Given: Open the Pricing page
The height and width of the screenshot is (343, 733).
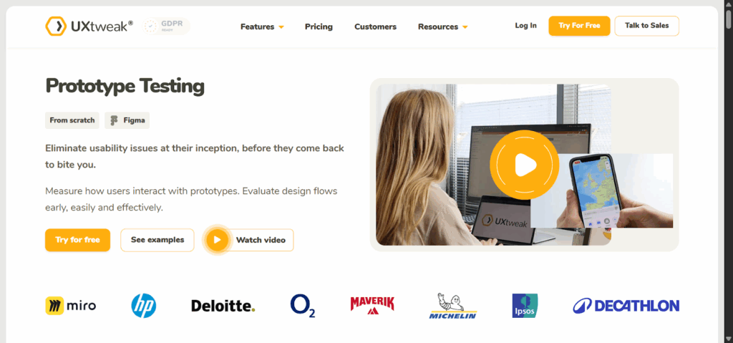Looking at the screenshot, I should click(x=319, y=26).
